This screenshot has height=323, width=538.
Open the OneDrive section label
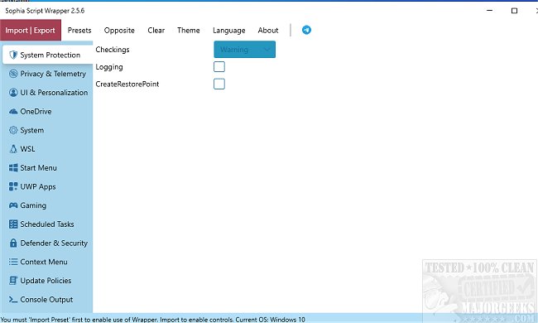[36, 112]
